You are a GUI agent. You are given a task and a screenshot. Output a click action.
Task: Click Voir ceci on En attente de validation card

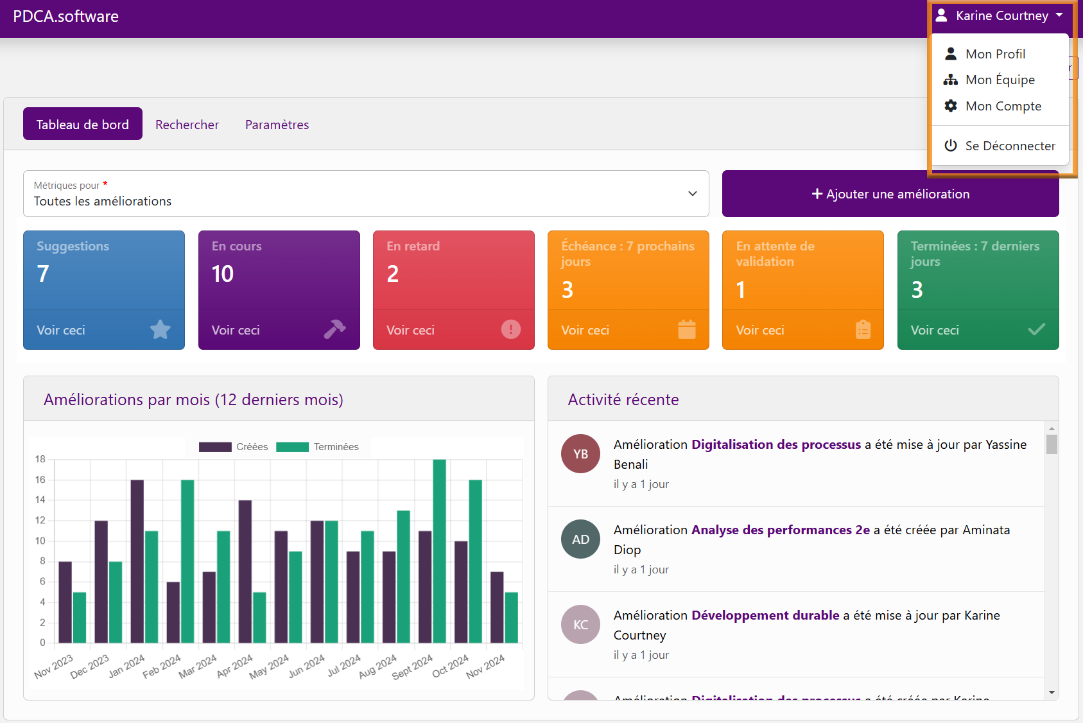(760, 330)
